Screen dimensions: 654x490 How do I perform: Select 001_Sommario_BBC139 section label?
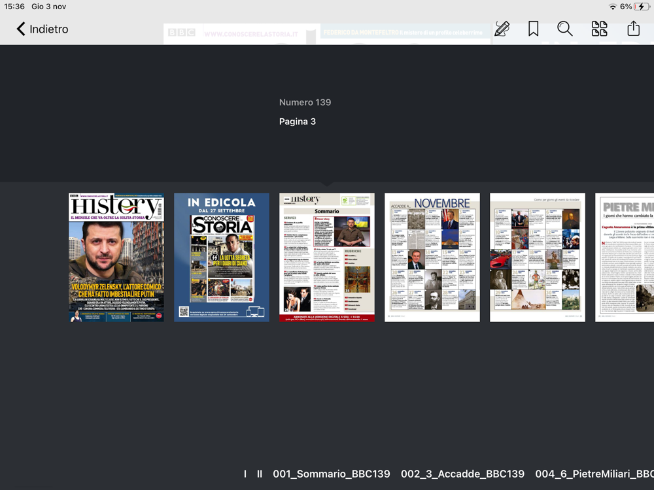pyautogui.click(x=332, y=474)
